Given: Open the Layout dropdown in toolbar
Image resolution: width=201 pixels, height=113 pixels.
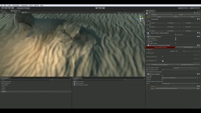Looking at the screenshot, I should point(194,8).
